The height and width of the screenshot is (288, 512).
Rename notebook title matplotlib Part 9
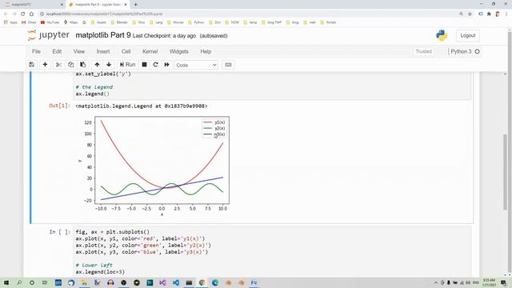point(103,35)
